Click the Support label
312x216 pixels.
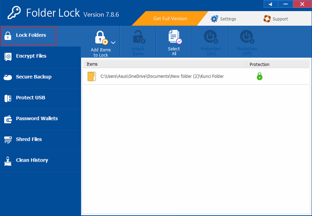coord(280,19)
